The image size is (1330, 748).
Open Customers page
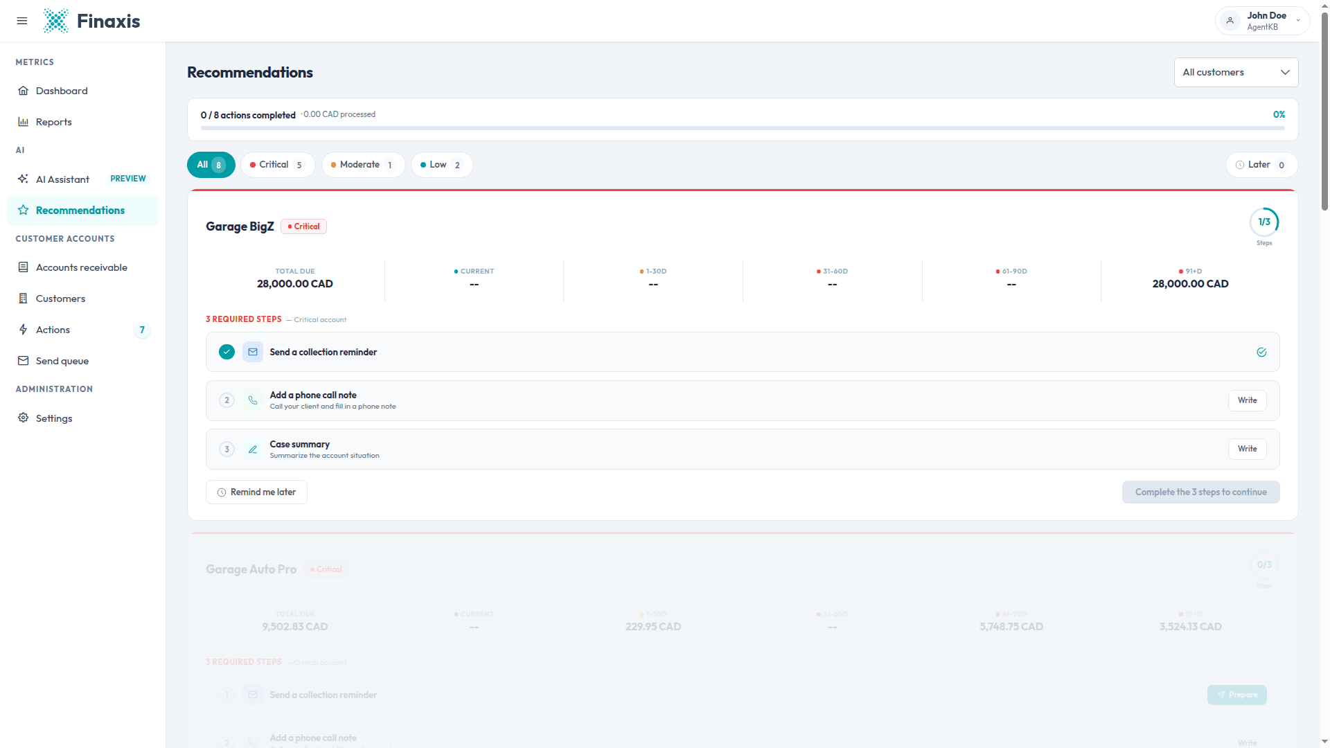(x=82, y=299)
